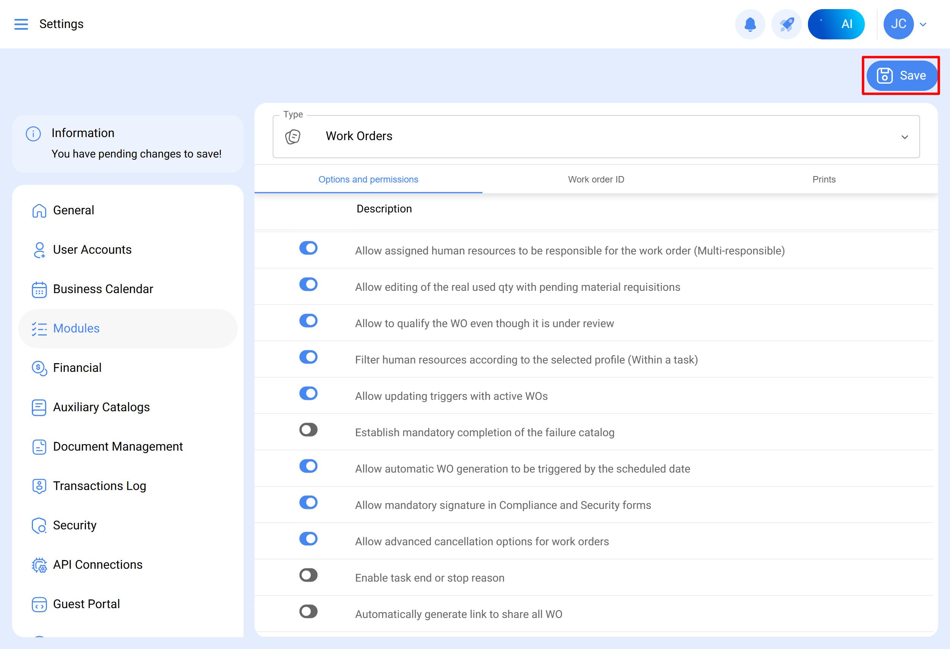
Task: Enable mandatory failure catalog completion toggle
Action: tap(308, 430)
